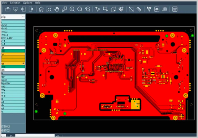Click the coordinate value ending 88702
This screenshot has height=138, width=198.
click(6, 130)
